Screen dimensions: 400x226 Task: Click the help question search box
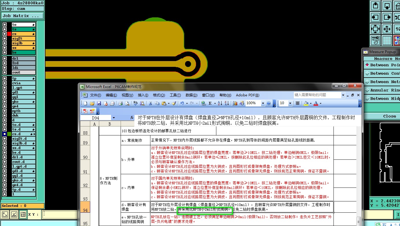[x=317, y=95]
